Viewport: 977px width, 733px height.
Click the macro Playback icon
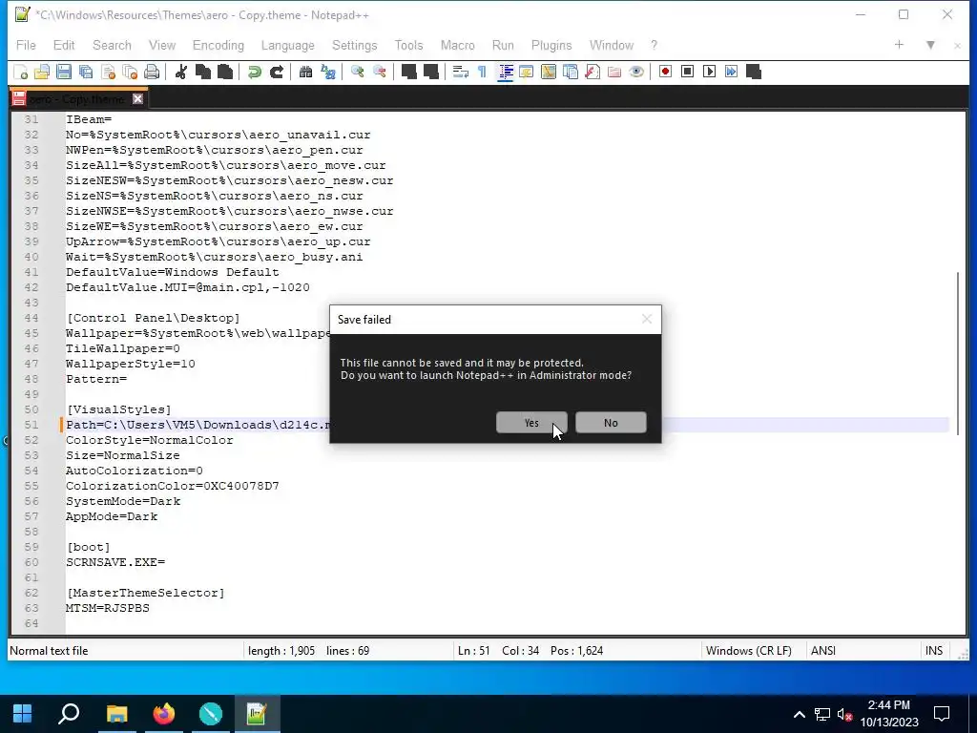pos(709,73)
